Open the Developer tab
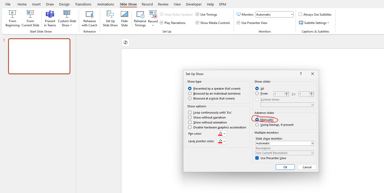Screen dimensions: 384x193 click(x=194, y=4)
